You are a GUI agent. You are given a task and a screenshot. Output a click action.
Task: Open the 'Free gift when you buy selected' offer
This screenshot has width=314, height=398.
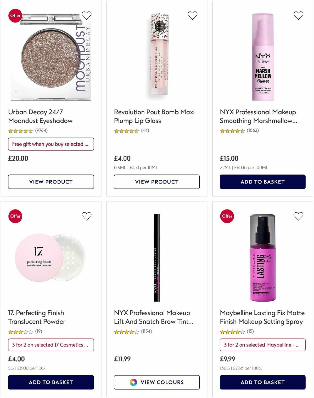[51, 144]
